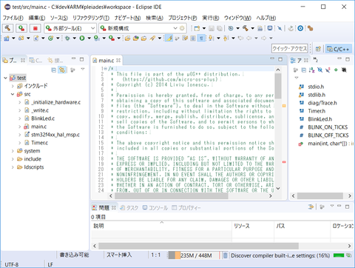Click the Build hammer button in launch bar
This screenshot has width=355, height=268.
tap(7, 28)
